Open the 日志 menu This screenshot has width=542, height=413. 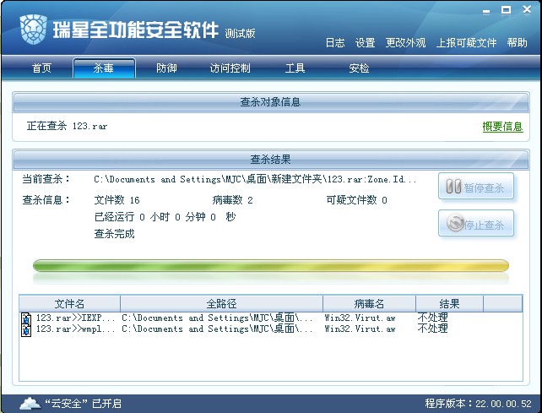click(335, 43)
